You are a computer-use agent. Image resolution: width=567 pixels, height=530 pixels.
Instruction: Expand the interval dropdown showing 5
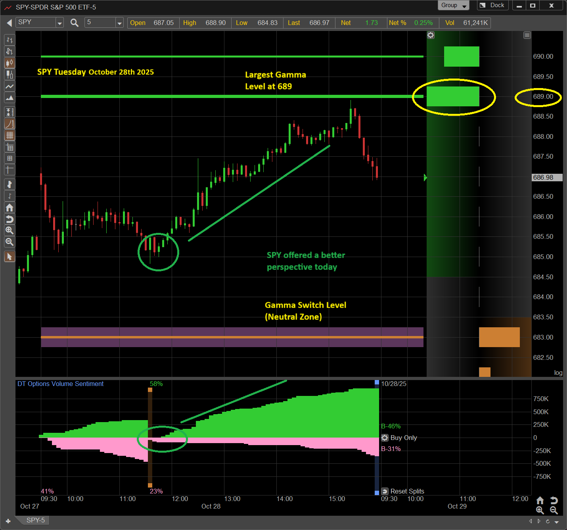(119, 23)
